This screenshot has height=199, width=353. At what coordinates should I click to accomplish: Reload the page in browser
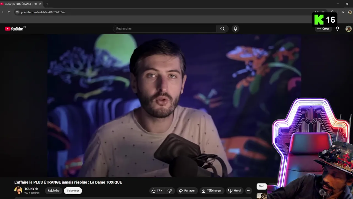(9, 12)
